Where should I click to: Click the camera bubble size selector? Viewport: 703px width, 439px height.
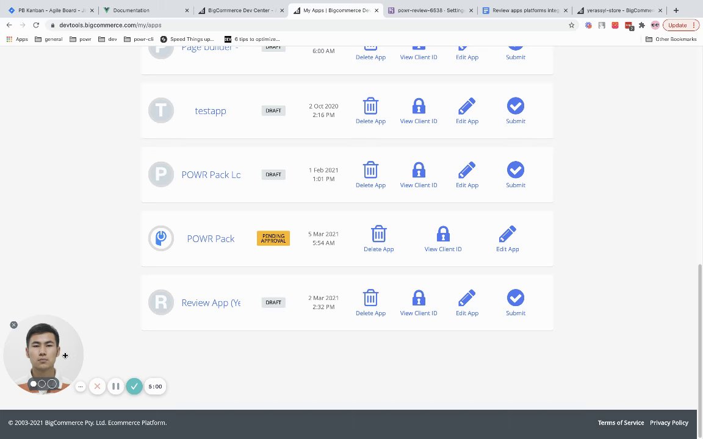(43, 384)
